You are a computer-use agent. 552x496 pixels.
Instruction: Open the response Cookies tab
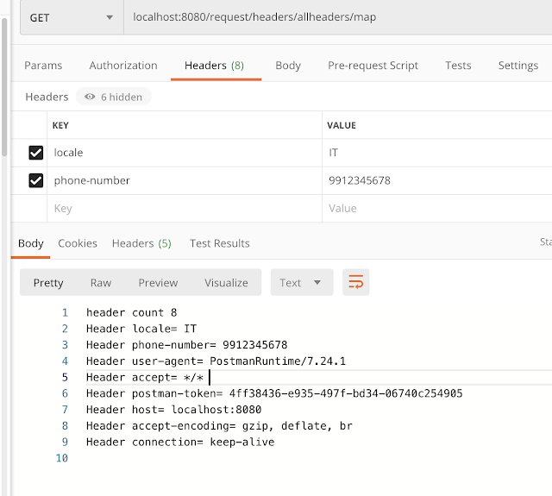[x=78, y=243]
